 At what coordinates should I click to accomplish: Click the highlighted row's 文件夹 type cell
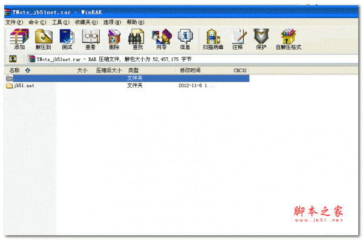pos(134,78)
